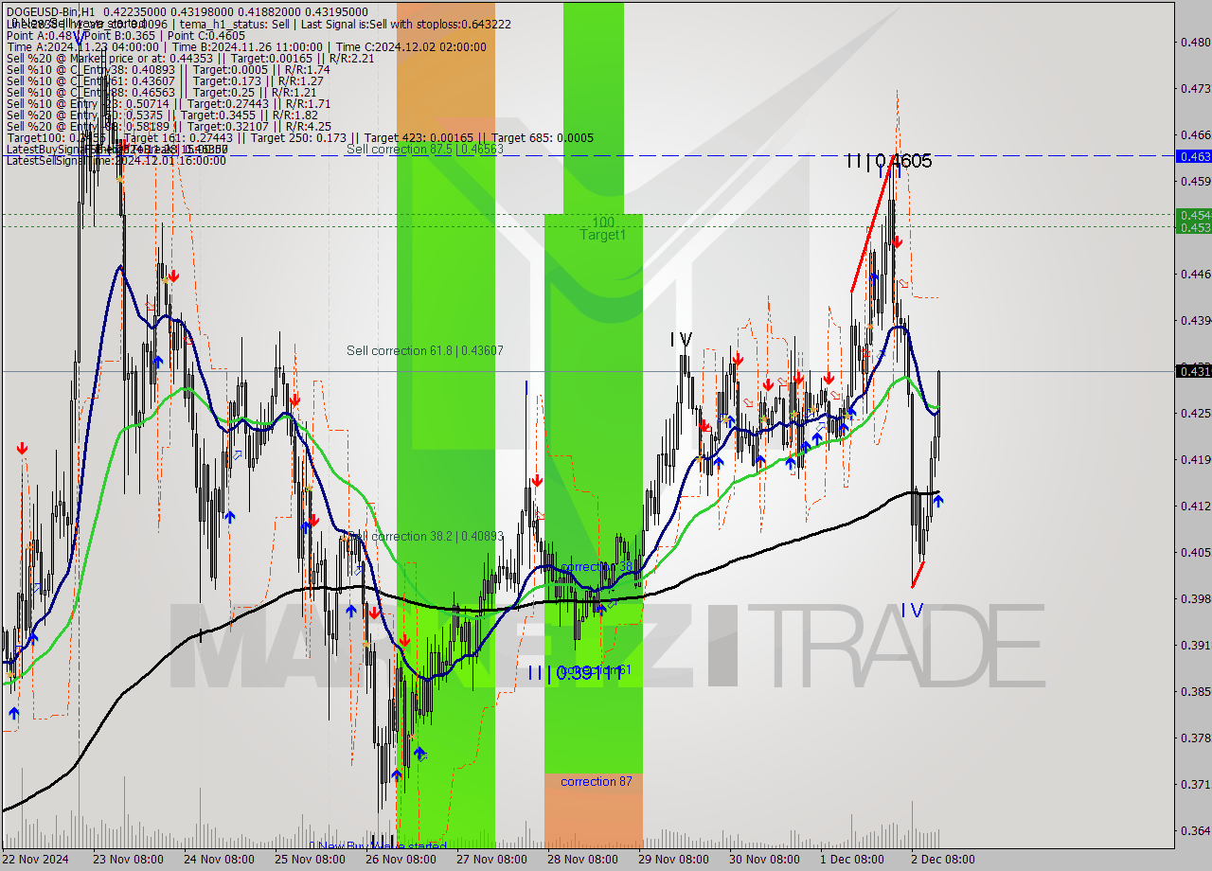Click the 'correction 38' label

tap(597, 567)
